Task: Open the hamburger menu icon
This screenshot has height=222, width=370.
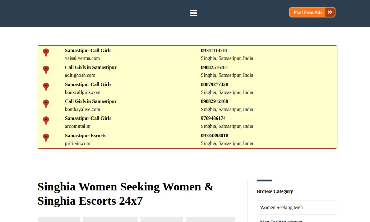Action: coord(193,13)
